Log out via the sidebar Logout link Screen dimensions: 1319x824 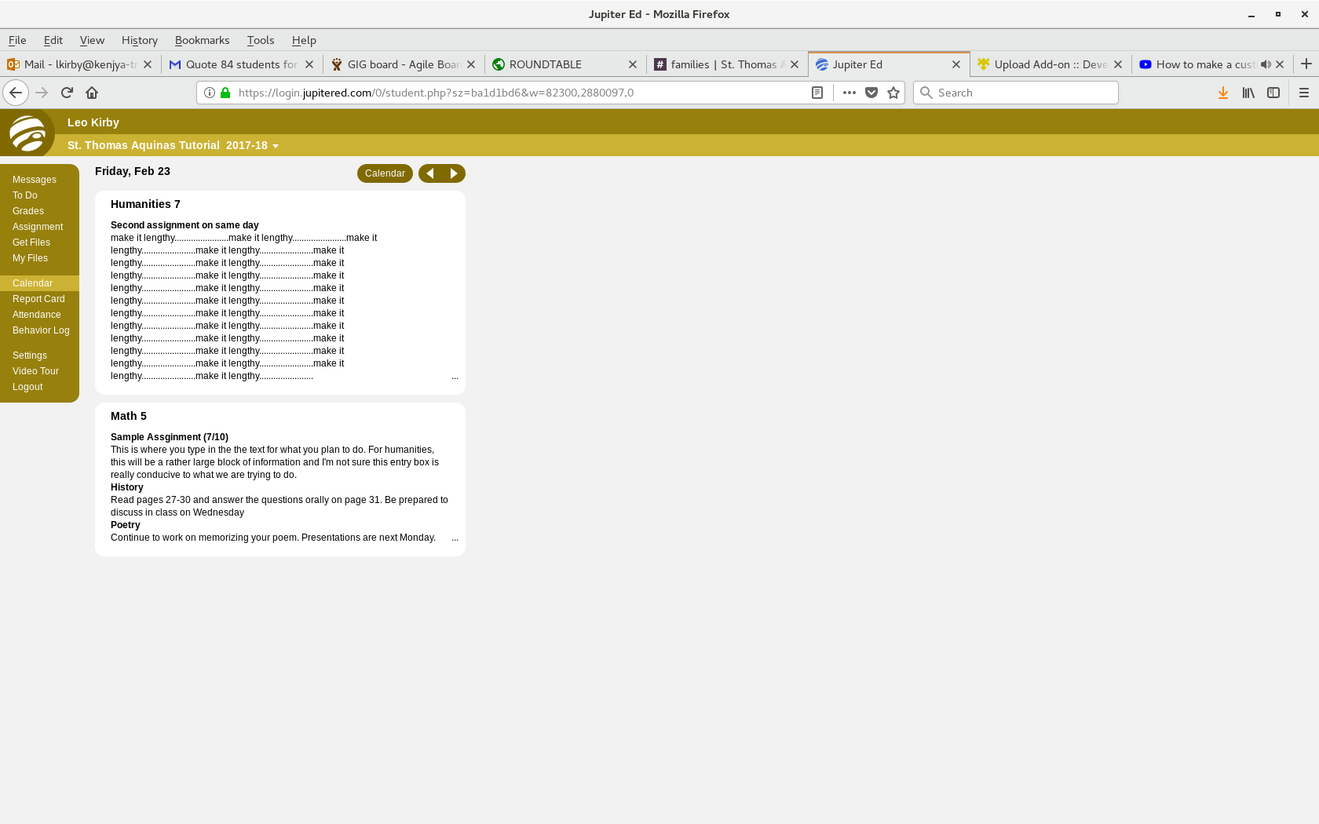tap(27, 387)
